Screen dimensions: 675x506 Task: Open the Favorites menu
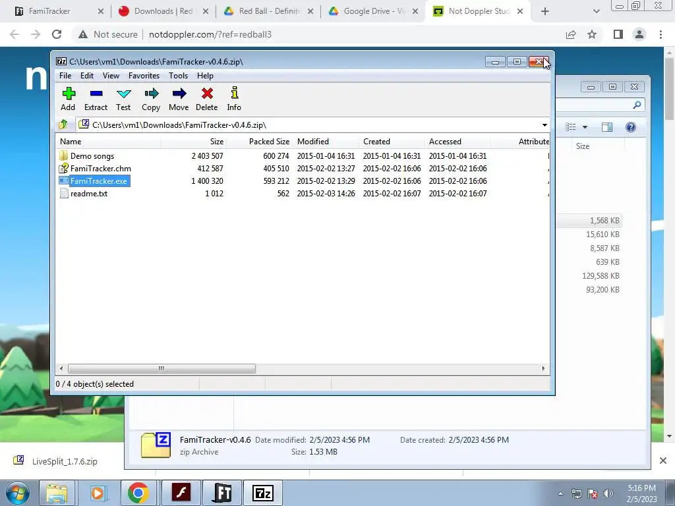(144, 76)
